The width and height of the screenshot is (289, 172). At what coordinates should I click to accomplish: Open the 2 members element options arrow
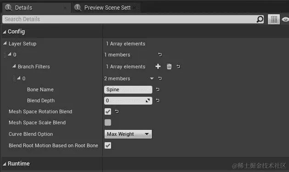(152, 78)
